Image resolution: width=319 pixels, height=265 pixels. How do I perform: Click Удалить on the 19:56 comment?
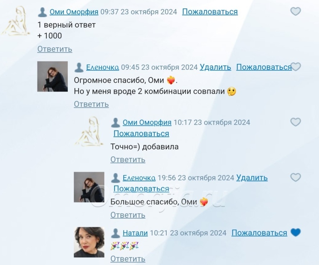(252, 178)
